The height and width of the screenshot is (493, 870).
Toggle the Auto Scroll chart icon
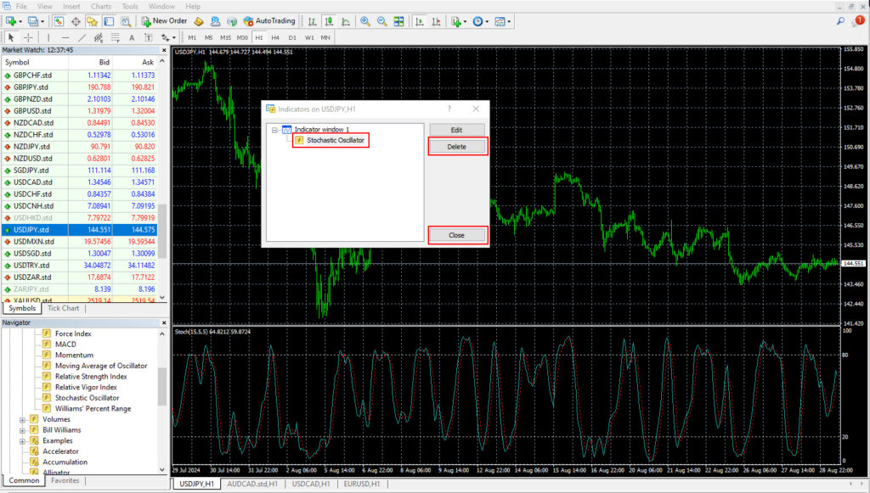click(420, 21)
